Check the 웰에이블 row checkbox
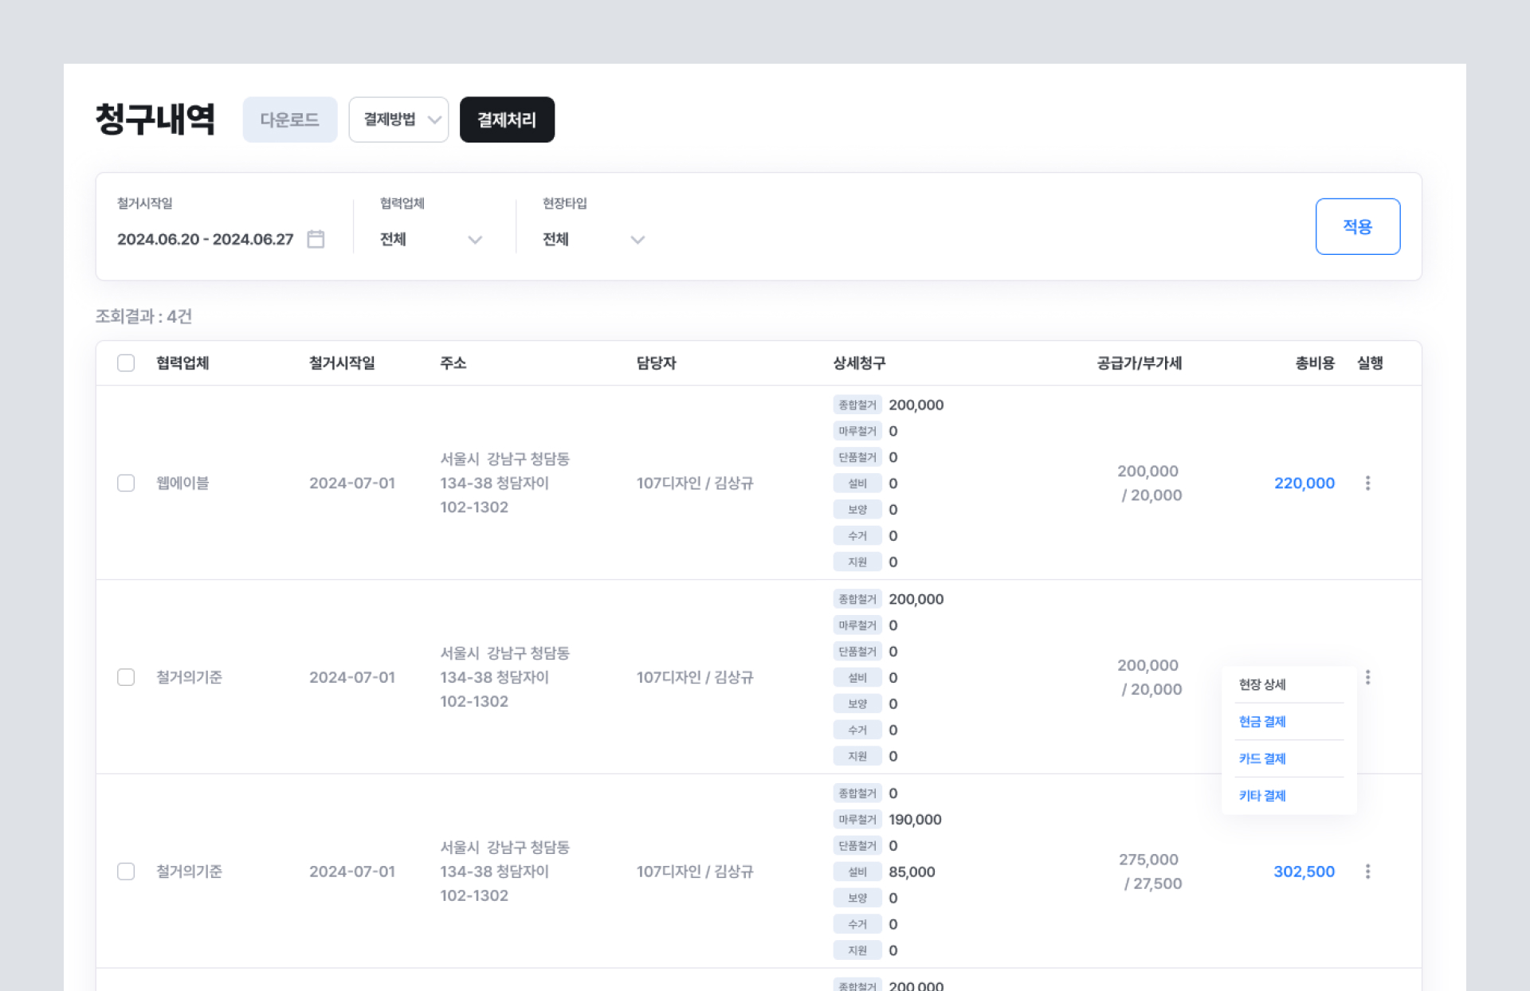The height and width of the screenshot is (991, 1530). click(126, 483)
